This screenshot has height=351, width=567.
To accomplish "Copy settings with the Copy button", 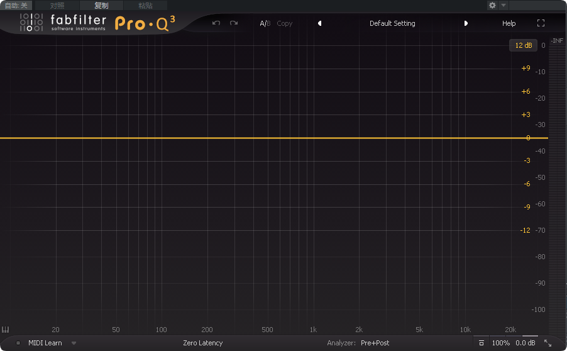I will [285, 23].
